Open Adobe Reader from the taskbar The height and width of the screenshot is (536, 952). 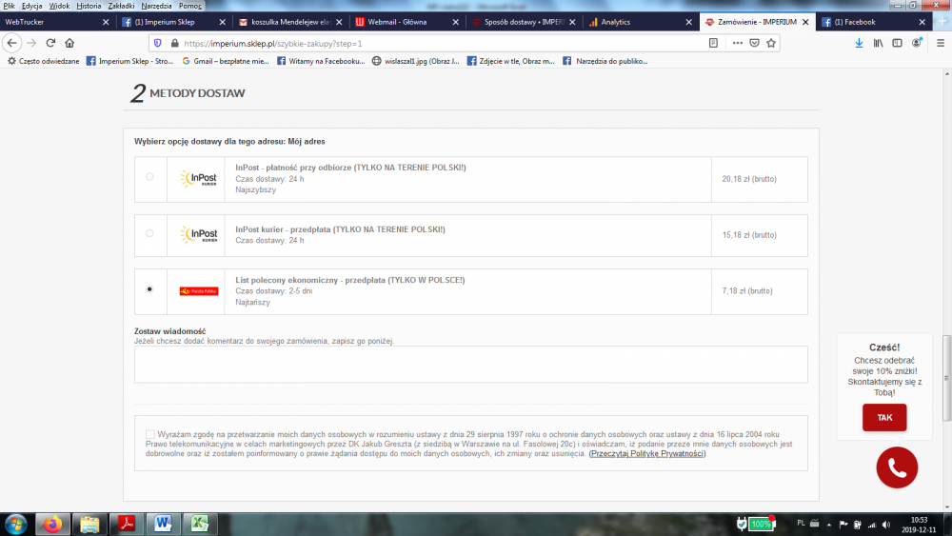(127, 524)
